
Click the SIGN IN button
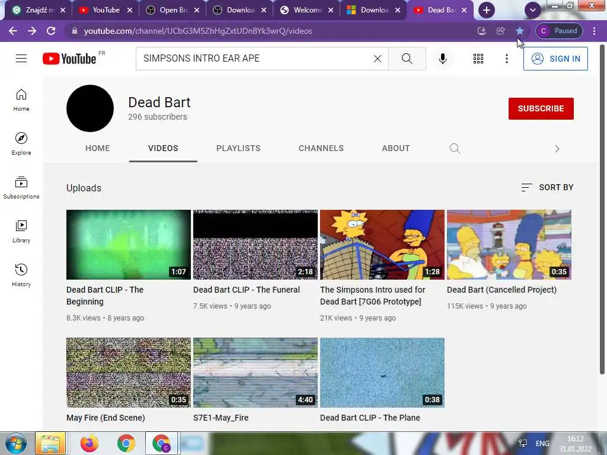555,59
